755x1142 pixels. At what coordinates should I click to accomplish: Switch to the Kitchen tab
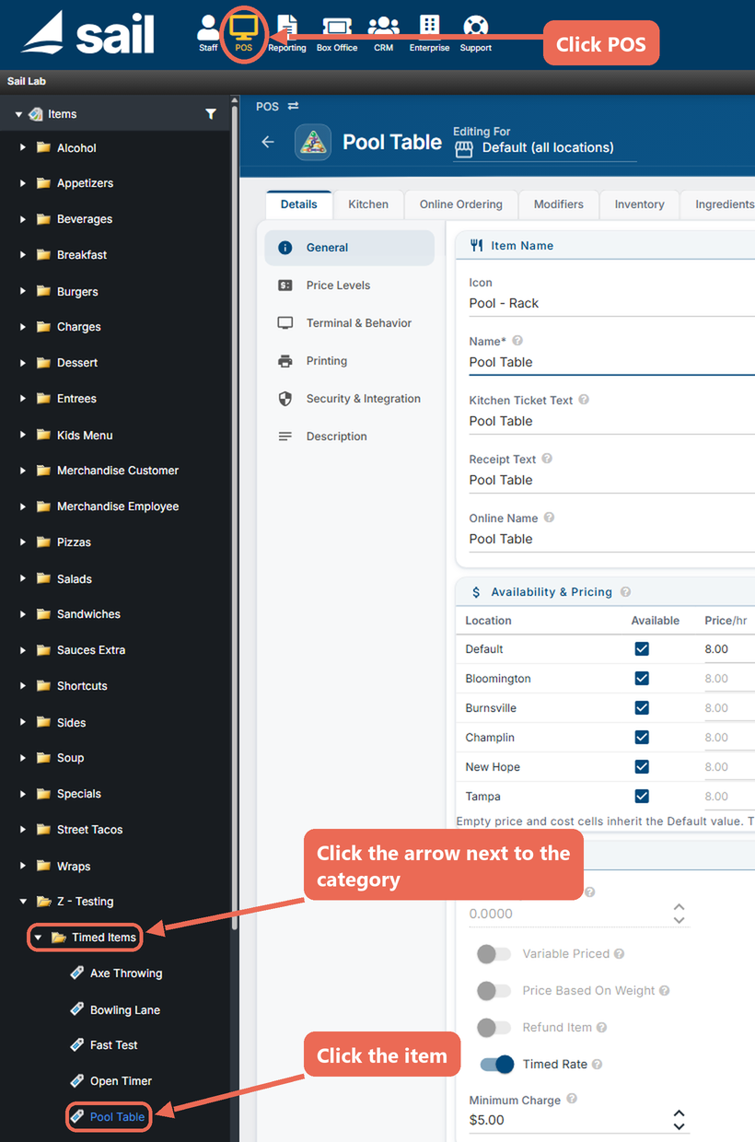[x=368, y=204]
